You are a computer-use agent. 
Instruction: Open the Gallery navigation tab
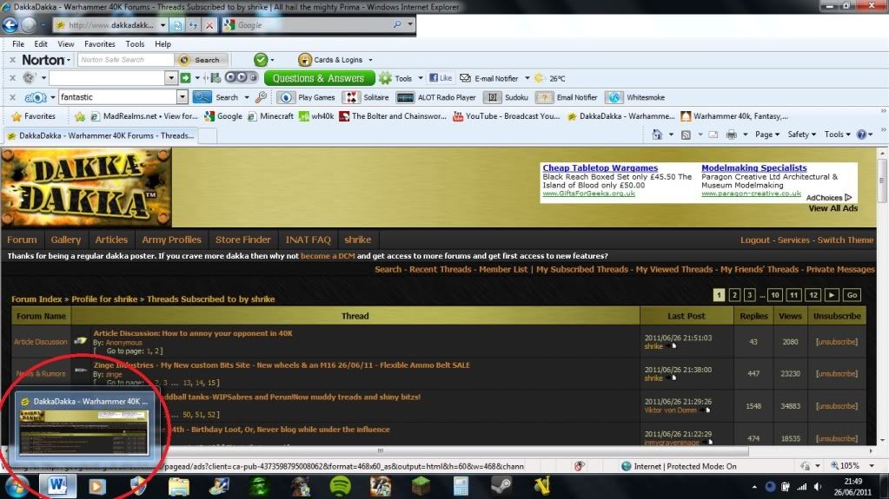pos(66,240)
